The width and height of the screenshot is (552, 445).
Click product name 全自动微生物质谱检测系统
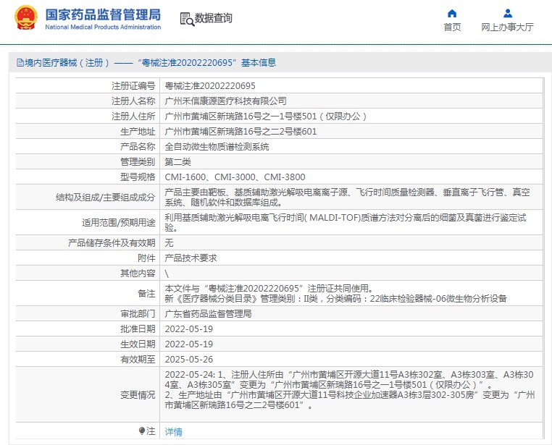(217, 146)
